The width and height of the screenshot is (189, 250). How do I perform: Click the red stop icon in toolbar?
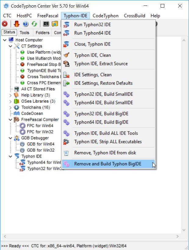click(x=5, y=24)
